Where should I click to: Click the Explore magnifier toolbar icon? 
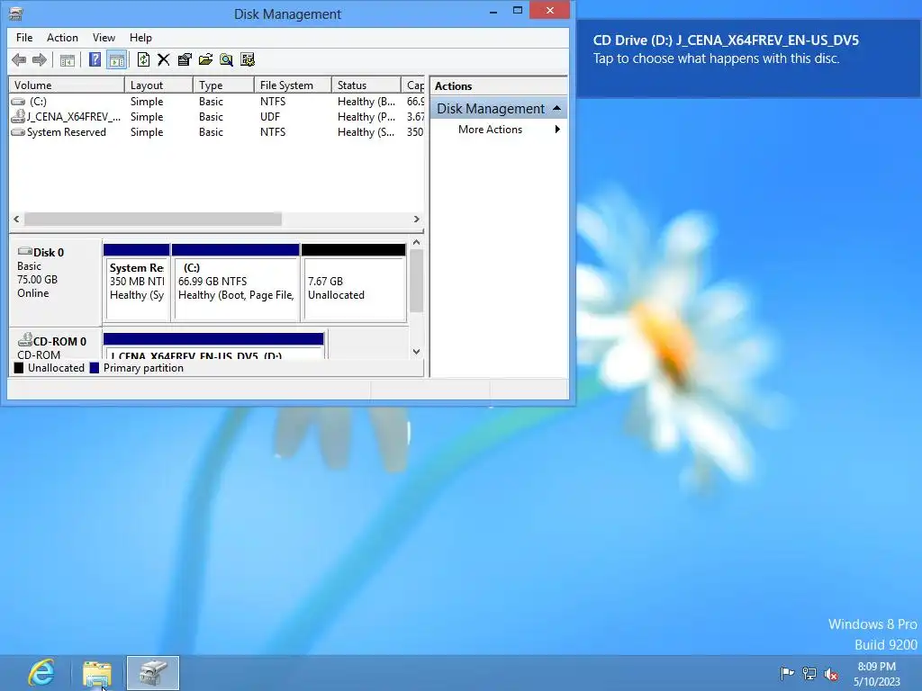pos(226,59)
